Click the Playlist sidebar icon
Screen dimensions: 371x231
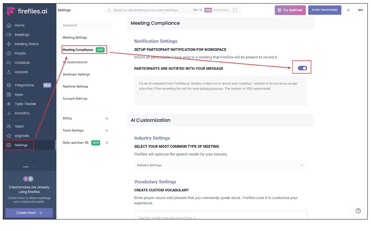click(x=9, y=53)
